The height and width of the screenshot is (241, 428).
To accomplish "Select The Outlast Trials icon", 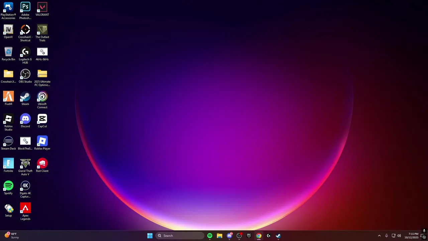I will point(42,33).
